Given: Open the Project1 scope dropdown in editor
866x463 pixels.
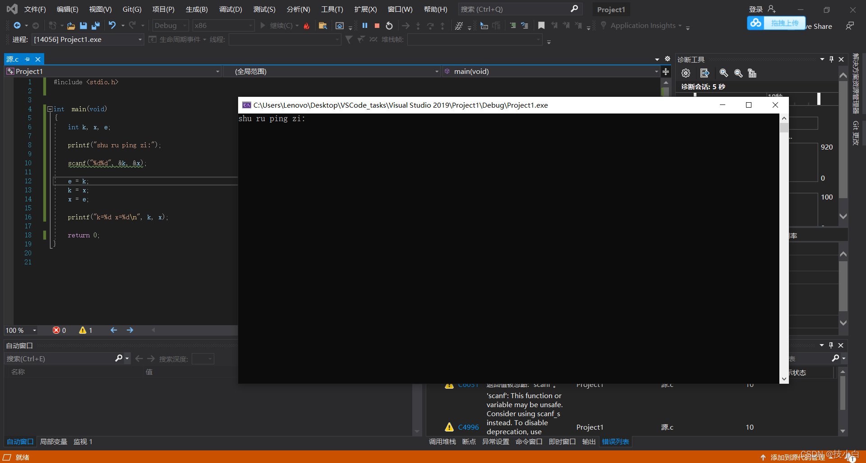Looking at the screenshot, I should (113, 72).
